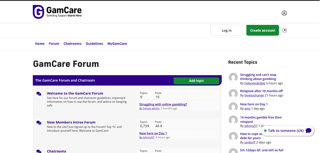Viewport: 320px width, 153px height.
Task: Click the Recent Topics heading
Action: [243, 62]
